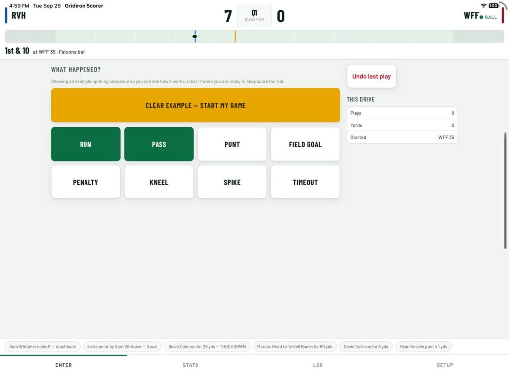
Task: Select the ENTER tab
Action: coord(63,365)
